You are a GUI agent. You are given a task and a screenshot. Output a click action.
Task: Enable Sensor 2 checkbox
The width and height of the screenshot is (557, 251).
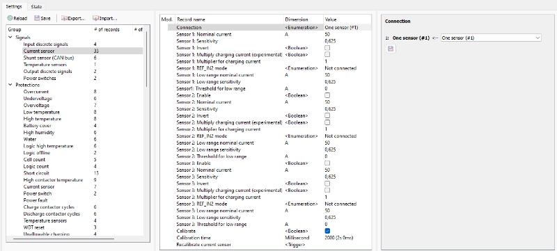click(x=327, y=95)
